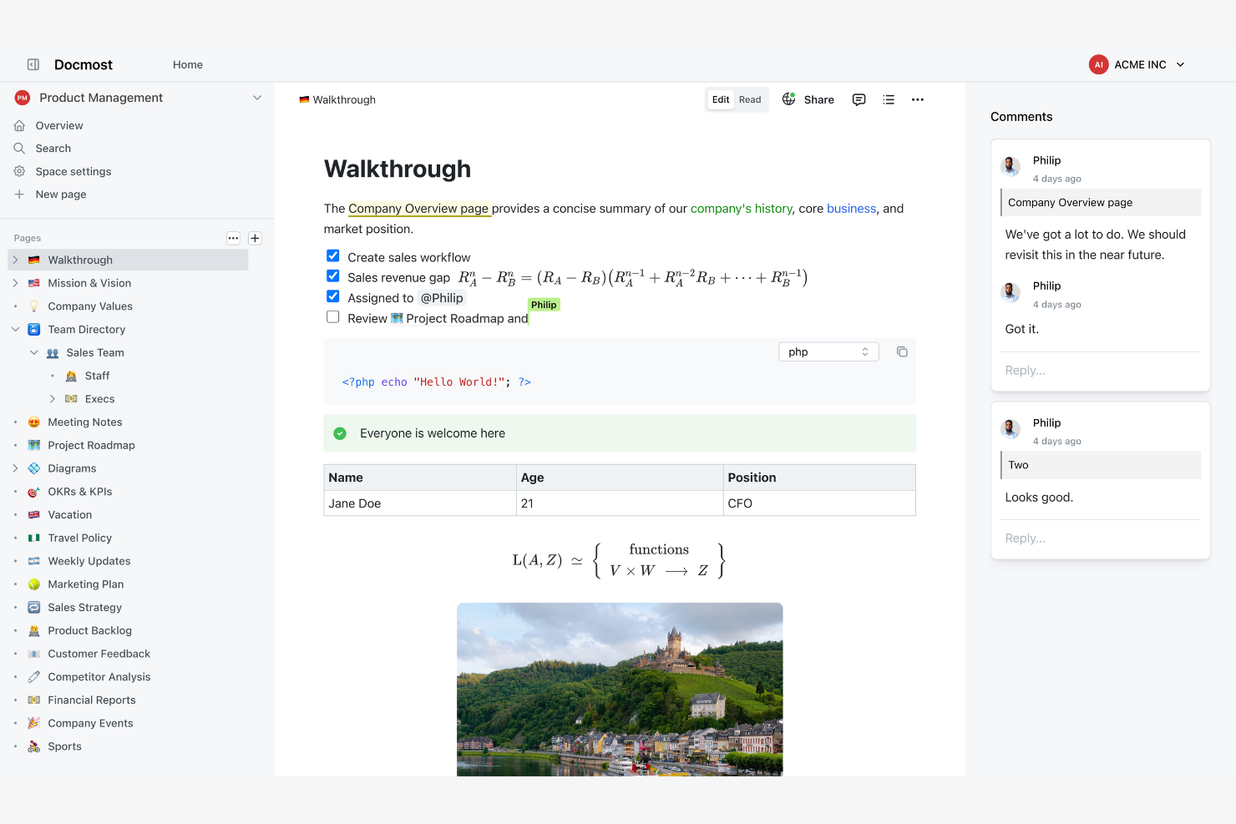Image resolution: width=1236 pixels, height=824 pixels.
Task: Click the castle landscape image
Action: tap(620, 689)
